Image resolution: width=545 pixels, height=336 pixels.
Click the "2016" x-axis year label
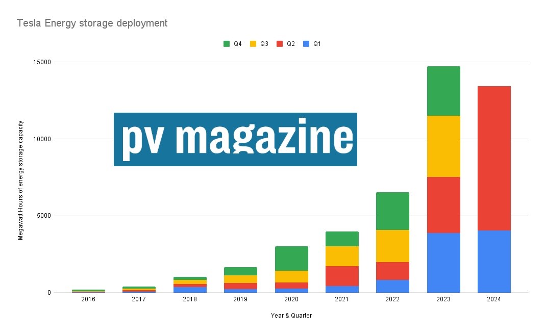88,299
